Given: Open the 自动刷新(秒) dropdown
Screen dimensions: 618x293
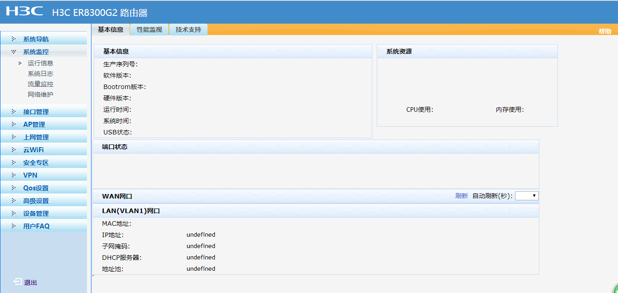Looking at the screenshot, I should [x=527, y=196].
